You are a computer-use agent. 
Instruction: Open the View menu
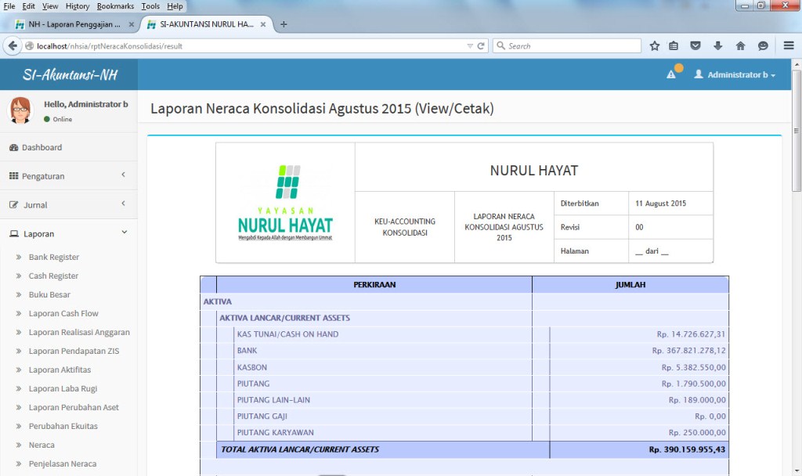click(x=50, y=6)
